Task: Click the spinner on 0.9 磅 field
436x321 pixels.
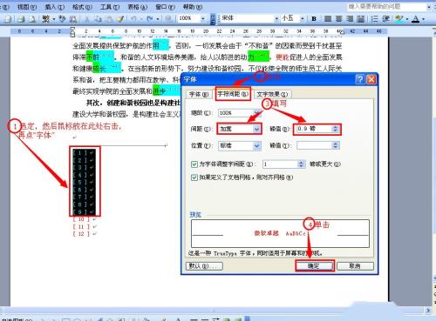Action: (335, 129)
